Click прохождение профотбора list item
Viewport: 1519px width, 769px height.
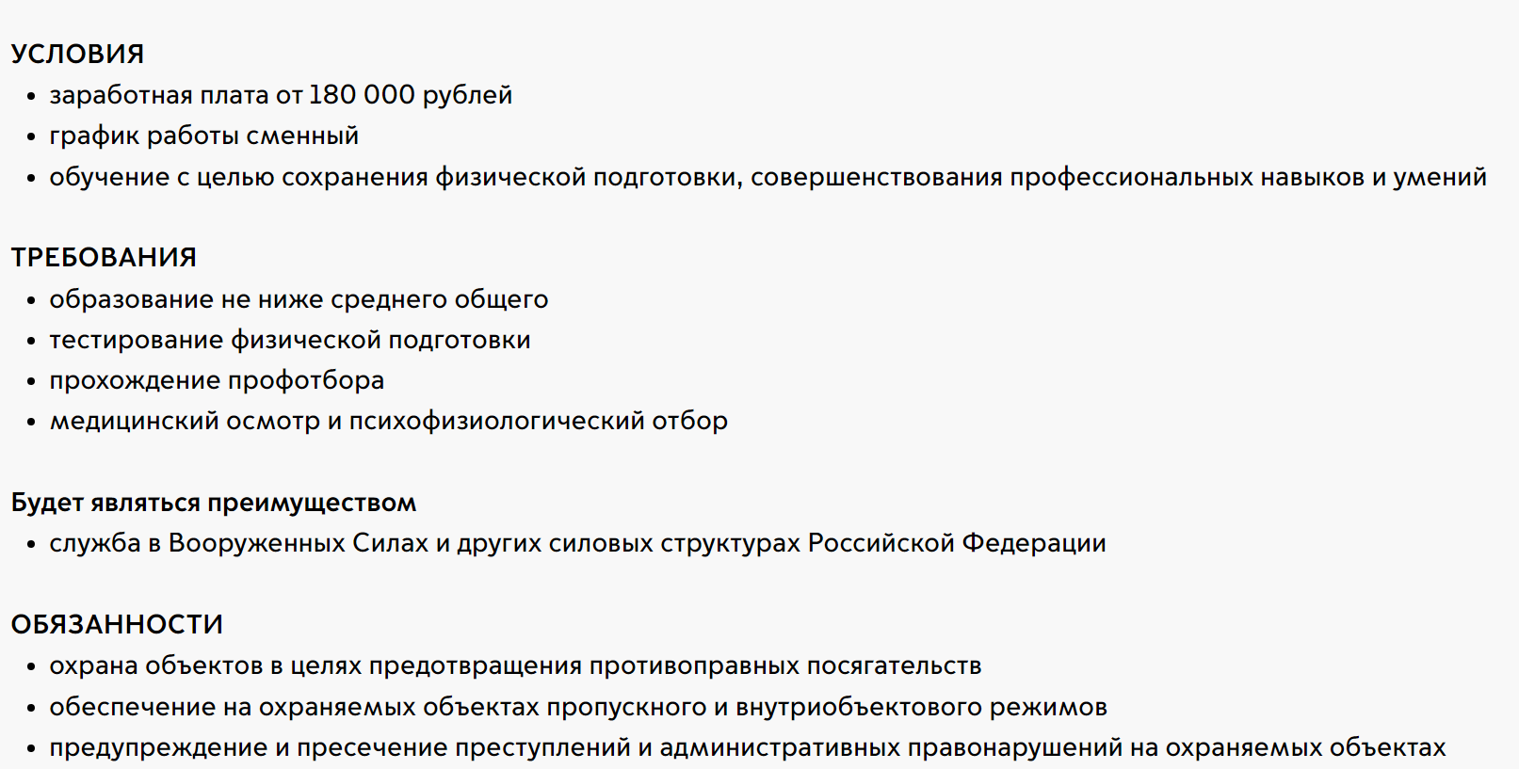pos(217,380)
